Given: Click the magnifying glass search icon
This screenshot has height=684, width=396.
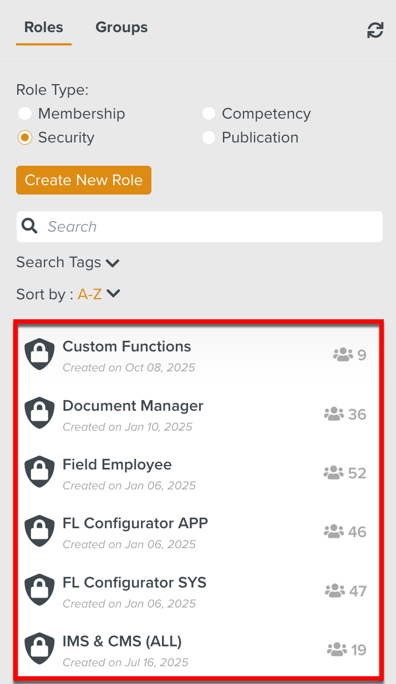Looking at the screenshot, I should 29,226.
